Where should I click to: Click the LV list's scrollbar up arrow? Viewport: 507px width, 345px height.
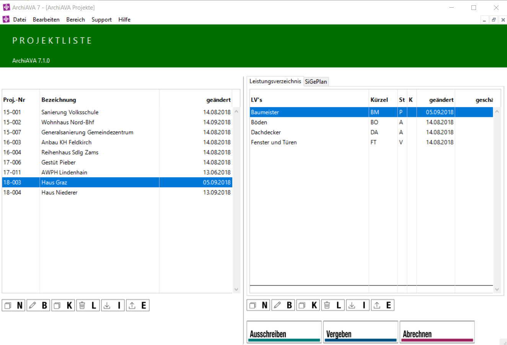tap(497, 112)
